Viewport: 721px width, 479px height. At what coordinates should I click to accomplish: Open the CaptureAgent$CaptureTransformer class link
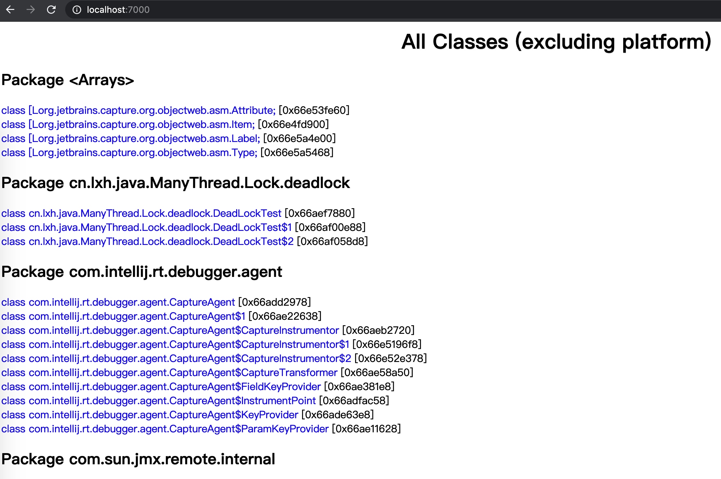pyautogui.click(x=169, y=373)
